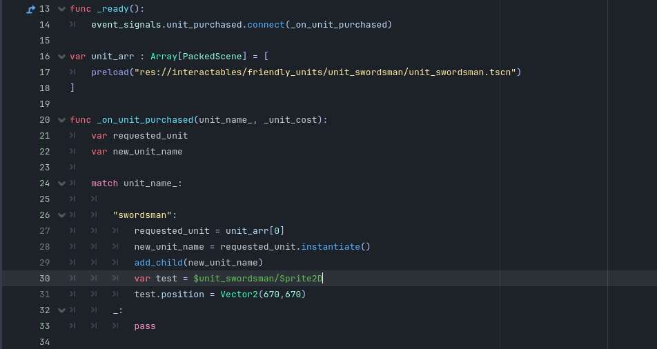This screenshot has height=349, width=657.
Task: Click line number 17 in the gutter
Action: pos(44,72)
